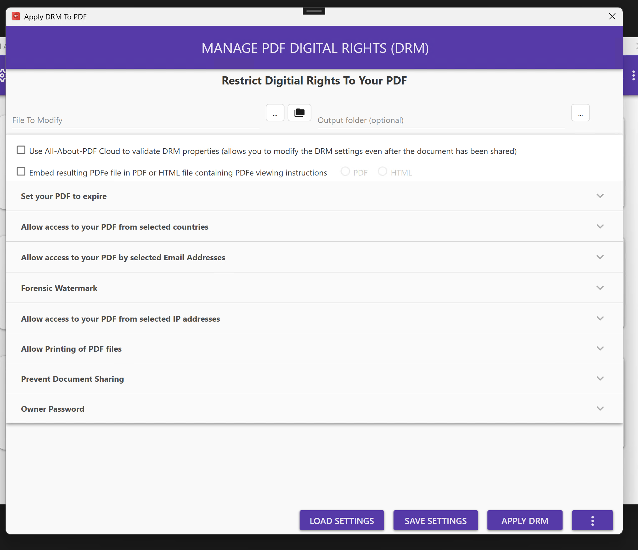The image size is (638, 550).
Task: Click the browse ellipsis for File To Modify
Action: (275, 113)
